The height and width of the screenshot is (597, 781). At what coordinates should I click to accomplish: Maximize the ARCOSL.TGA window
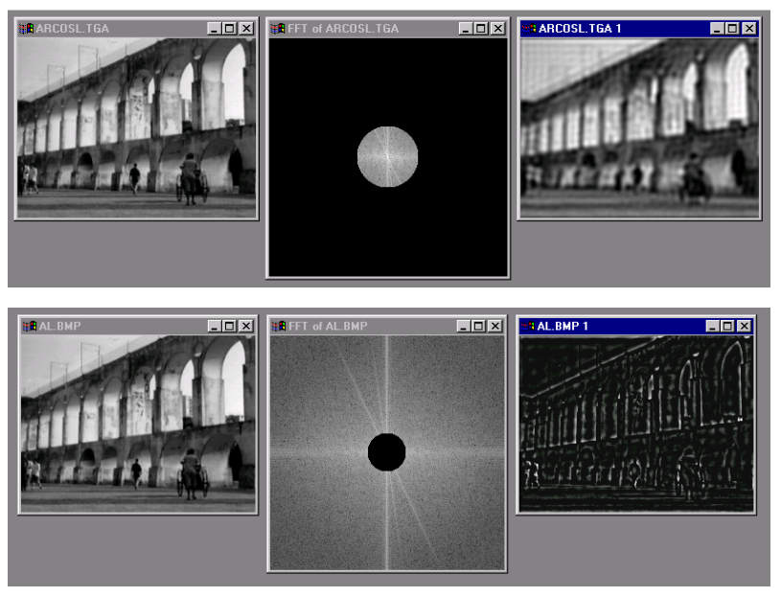(x=230, y=29)
